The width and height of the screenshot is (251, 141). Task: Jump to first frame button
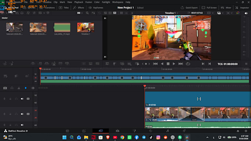click(x=155, y=64)
